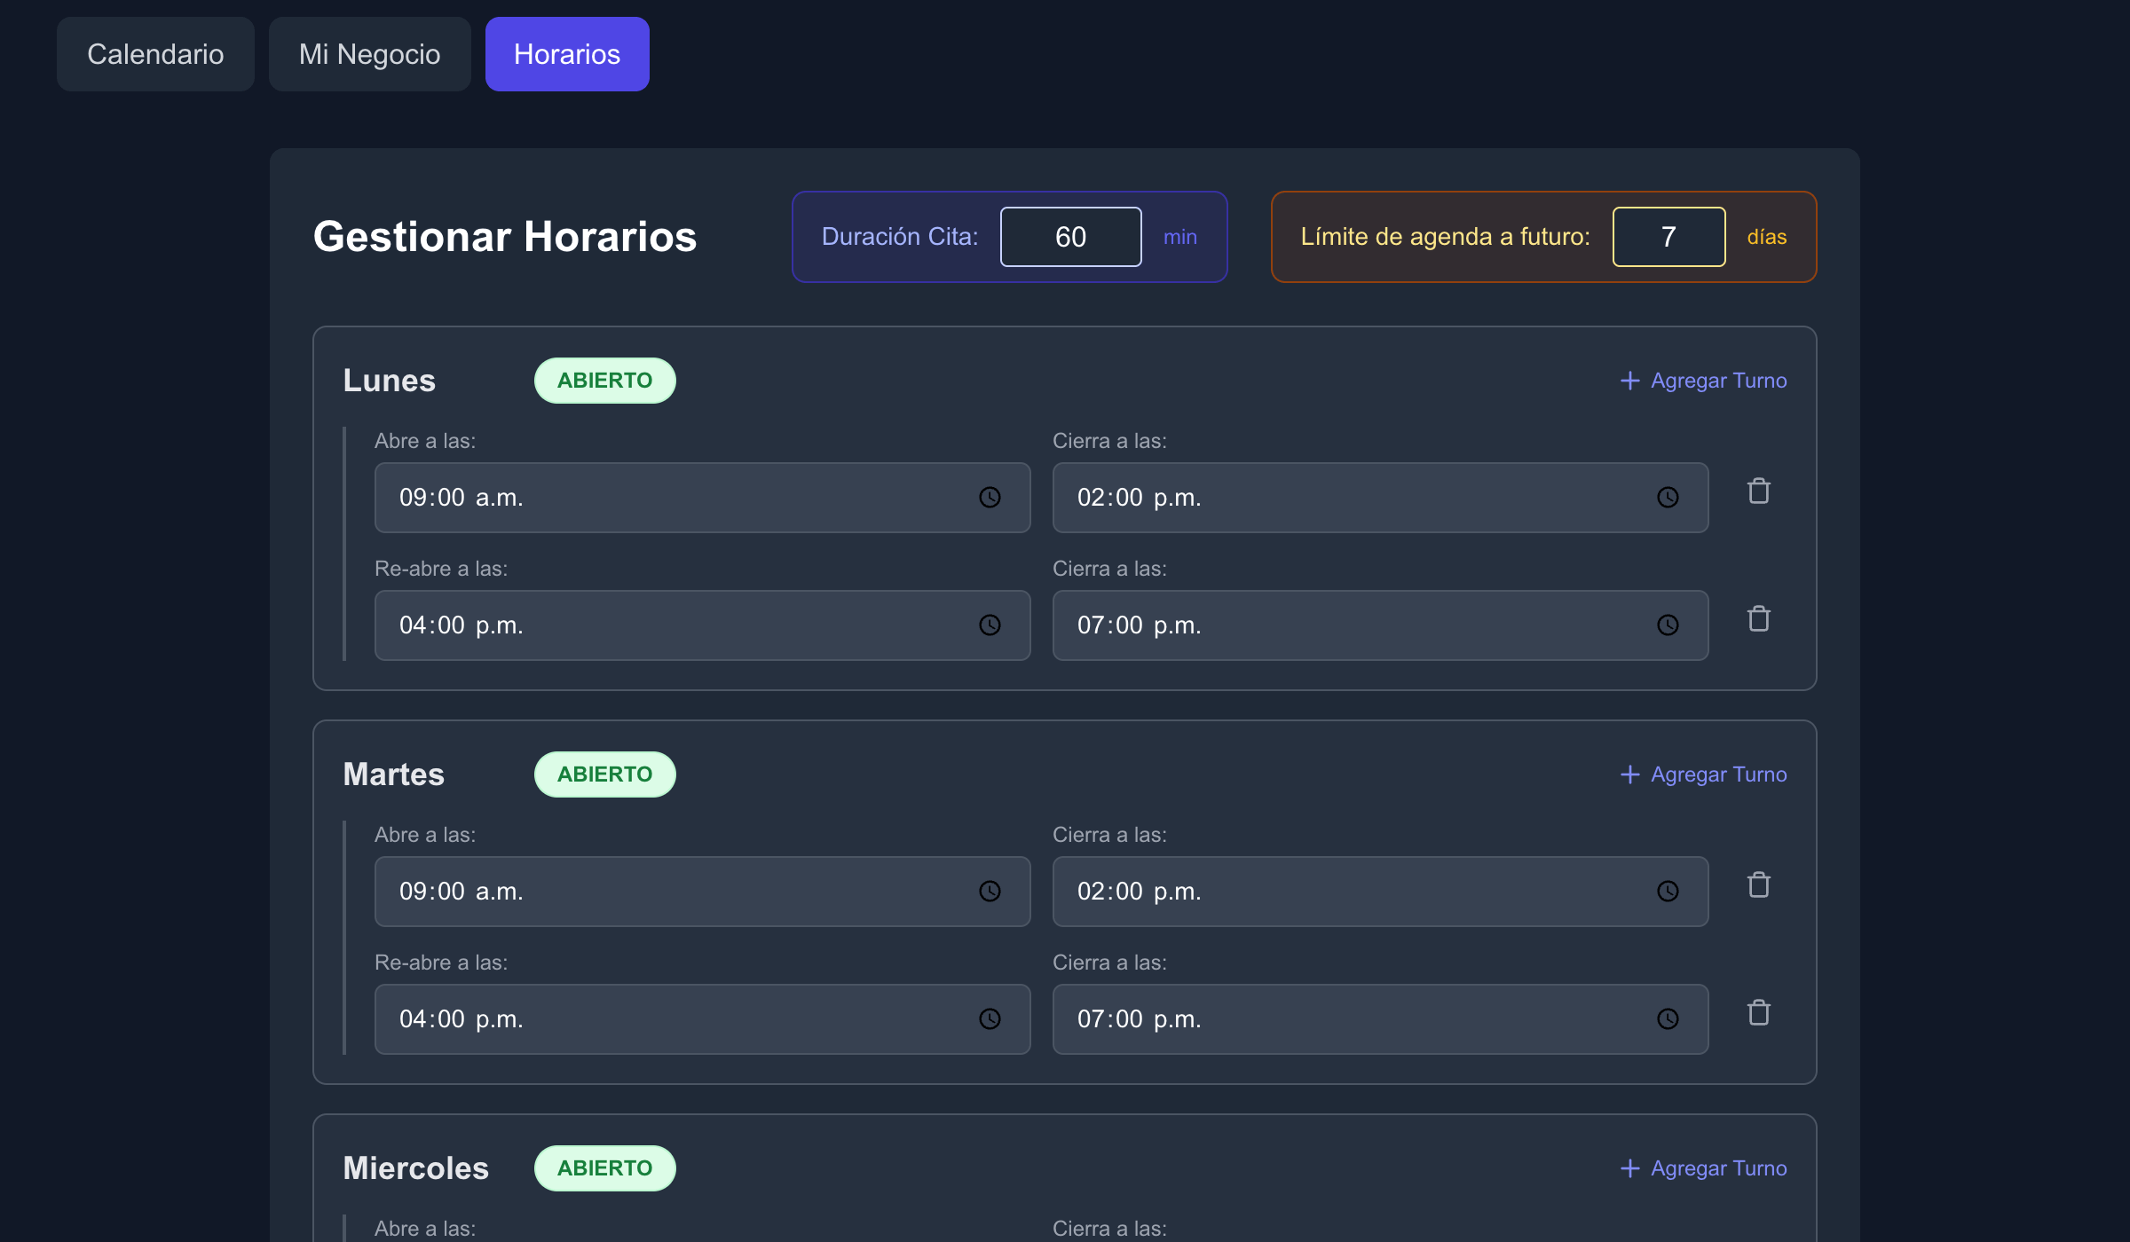This screenshot has height=1242, width=2130.
Task: Select the Horarios tab
Action: [x=567, y=54]
